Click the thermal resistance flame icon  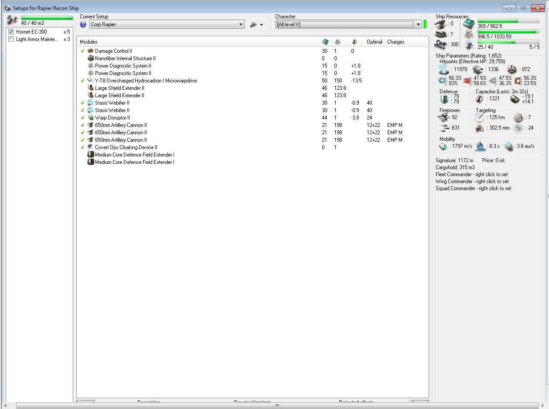coord(468,81)
